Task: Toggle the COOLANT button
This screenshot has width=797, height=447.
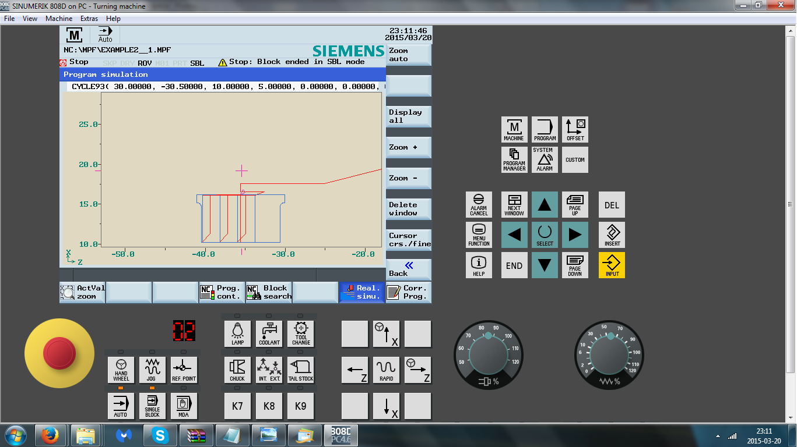Action: tap(269, 334)
